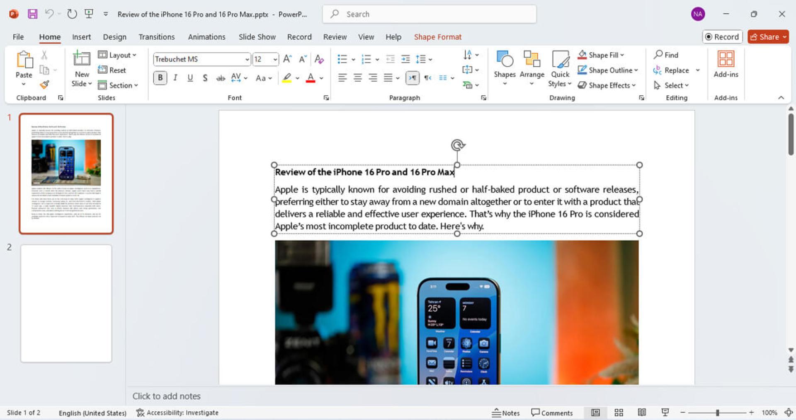Increase font size with grow icon
Image resolution: width=796 pixels, height=420 pixels.
(287, 59)
